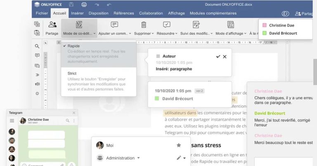This screenshot has width=317, height=166.
Task: Click the Telegram comment input field
Action: pyautogui.click(x=43, y=165)
